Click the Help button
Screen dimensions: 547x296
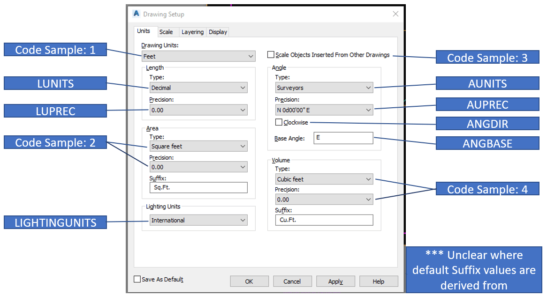(379, 281)
